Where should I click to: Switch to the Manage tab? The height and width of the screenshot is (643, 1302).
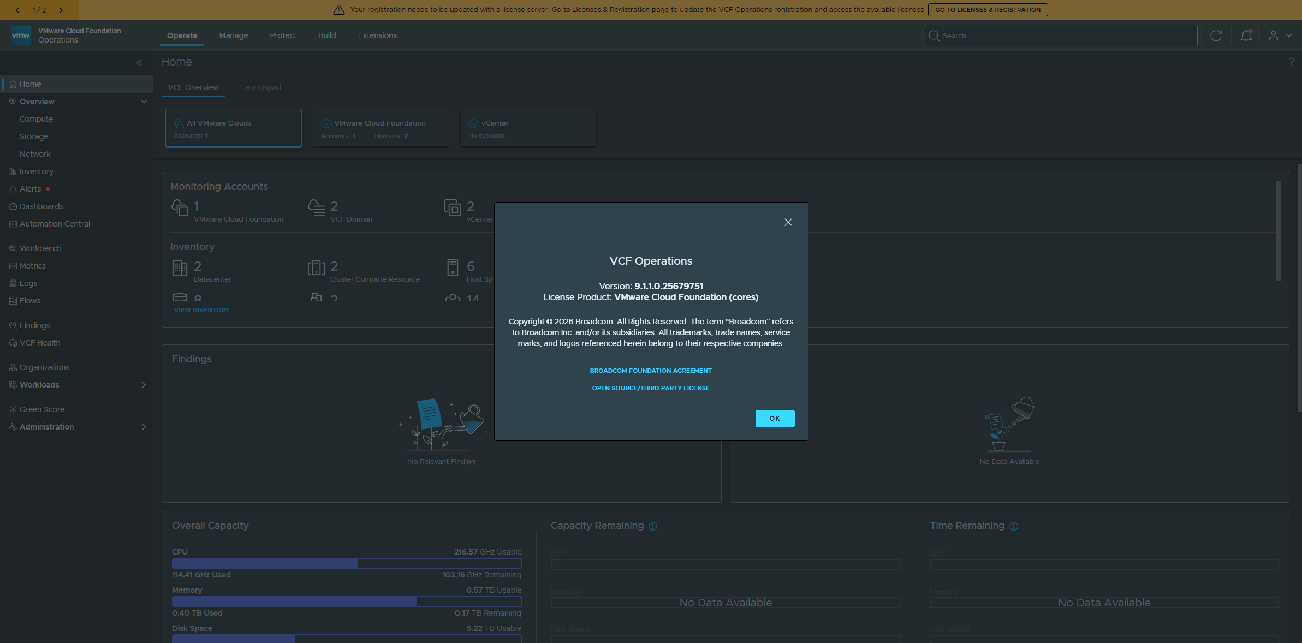click(x=234, y=35)
